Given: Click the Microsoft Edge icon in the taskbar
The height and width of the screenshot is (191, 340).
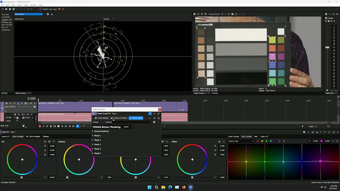Looking at the screenshot, I should pos(170,187).
